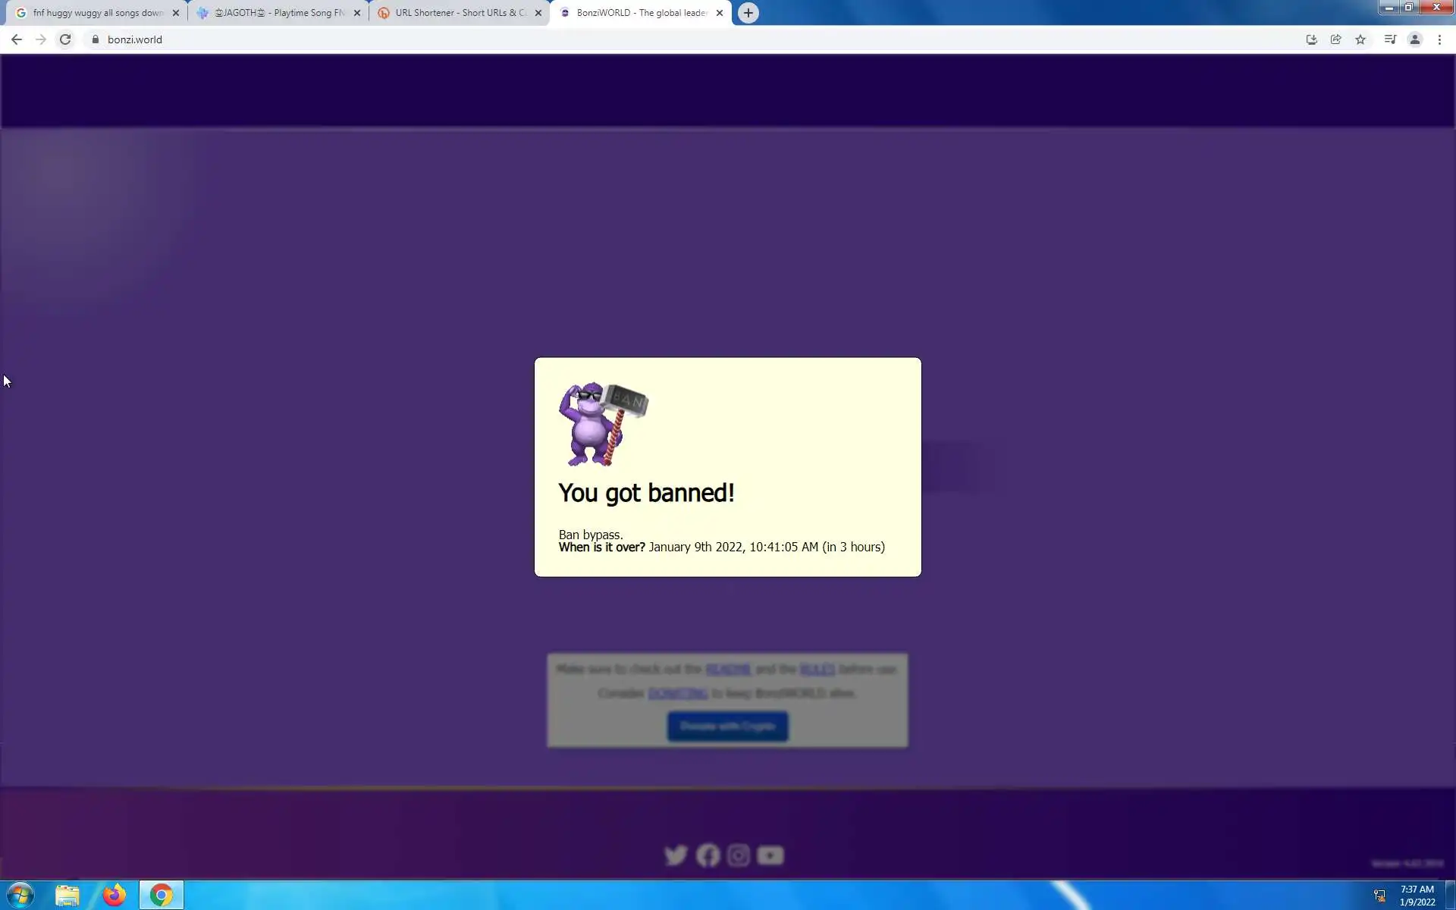Click the Instagram footer icon
The image size is (1456, 910).
(x=739, y=855)
